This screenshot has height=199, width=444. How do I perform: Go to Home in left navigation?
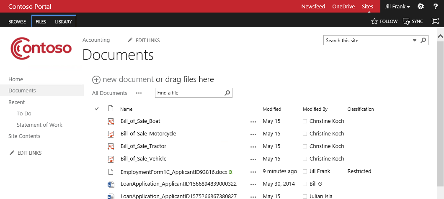tap(15, 79)
